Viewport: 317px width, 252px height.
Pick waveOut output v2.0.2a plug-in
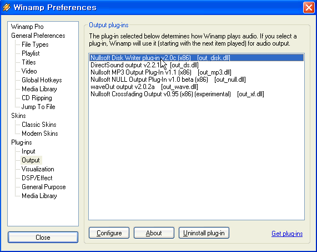144,87
